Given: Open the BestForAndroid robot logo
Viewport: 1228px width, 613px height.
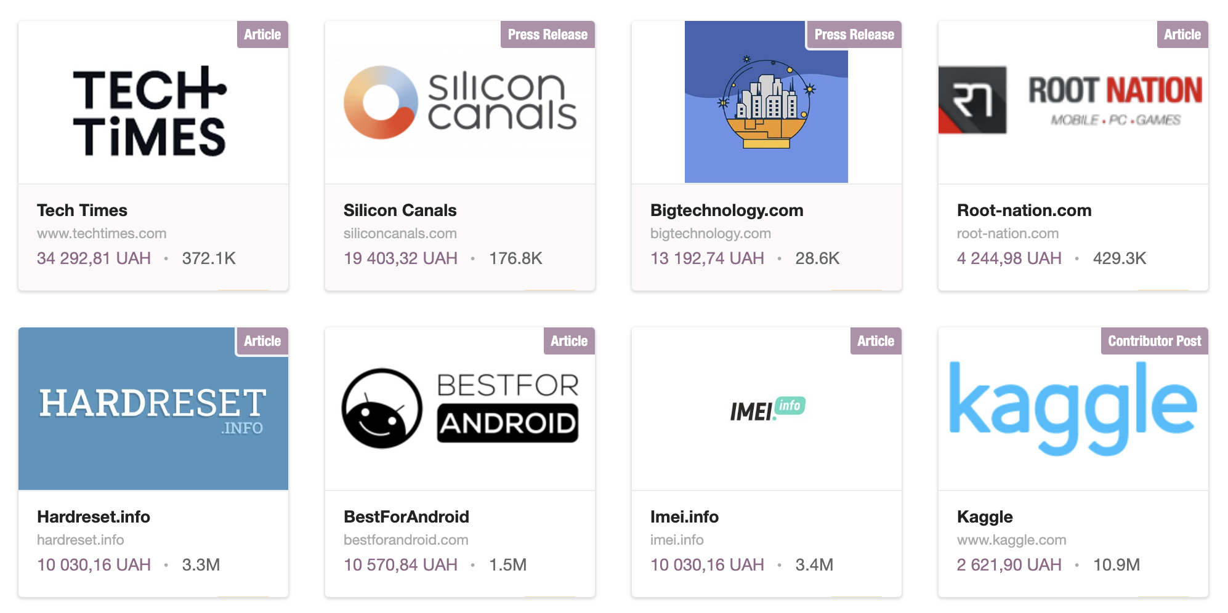Looking at the screenshot, I should pyautogui.click(x=459, y=409).
